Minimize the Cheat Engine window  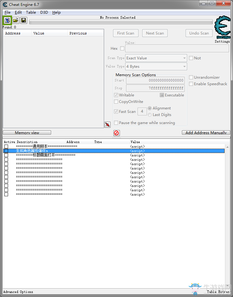coord(204,3)
